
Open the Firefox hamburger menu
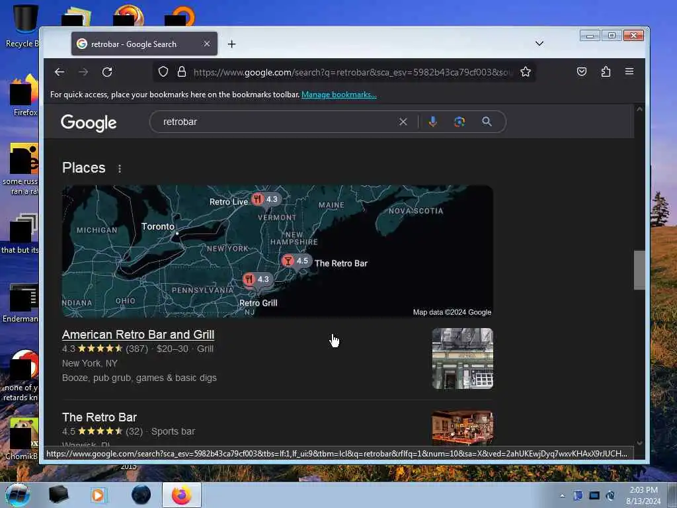click(629, 71)
